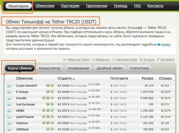
Task: Go to the Обменники menu
Action: (x=45, y=6)
